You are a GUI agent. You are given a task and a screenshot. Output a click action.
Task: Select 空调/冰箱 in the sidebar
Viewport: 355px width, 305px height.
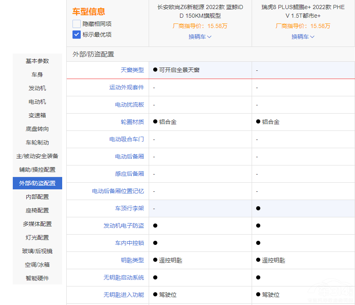(37, 265)
